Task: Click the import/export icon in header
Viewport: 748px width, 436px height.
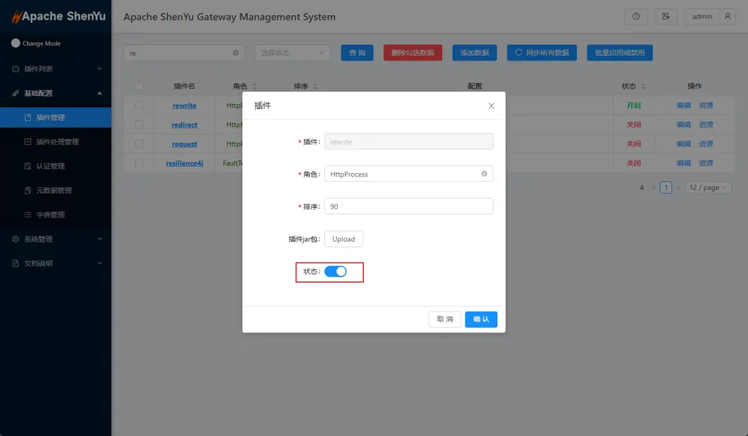Action: [666, 16]
